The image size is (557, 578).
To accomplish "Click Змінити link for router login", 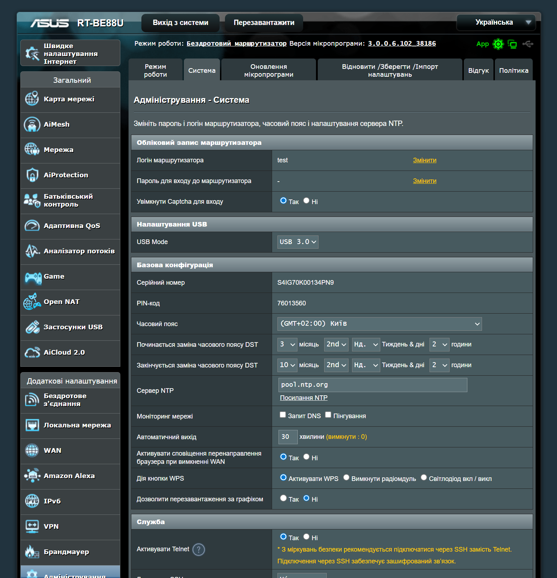I will (425, 160).
